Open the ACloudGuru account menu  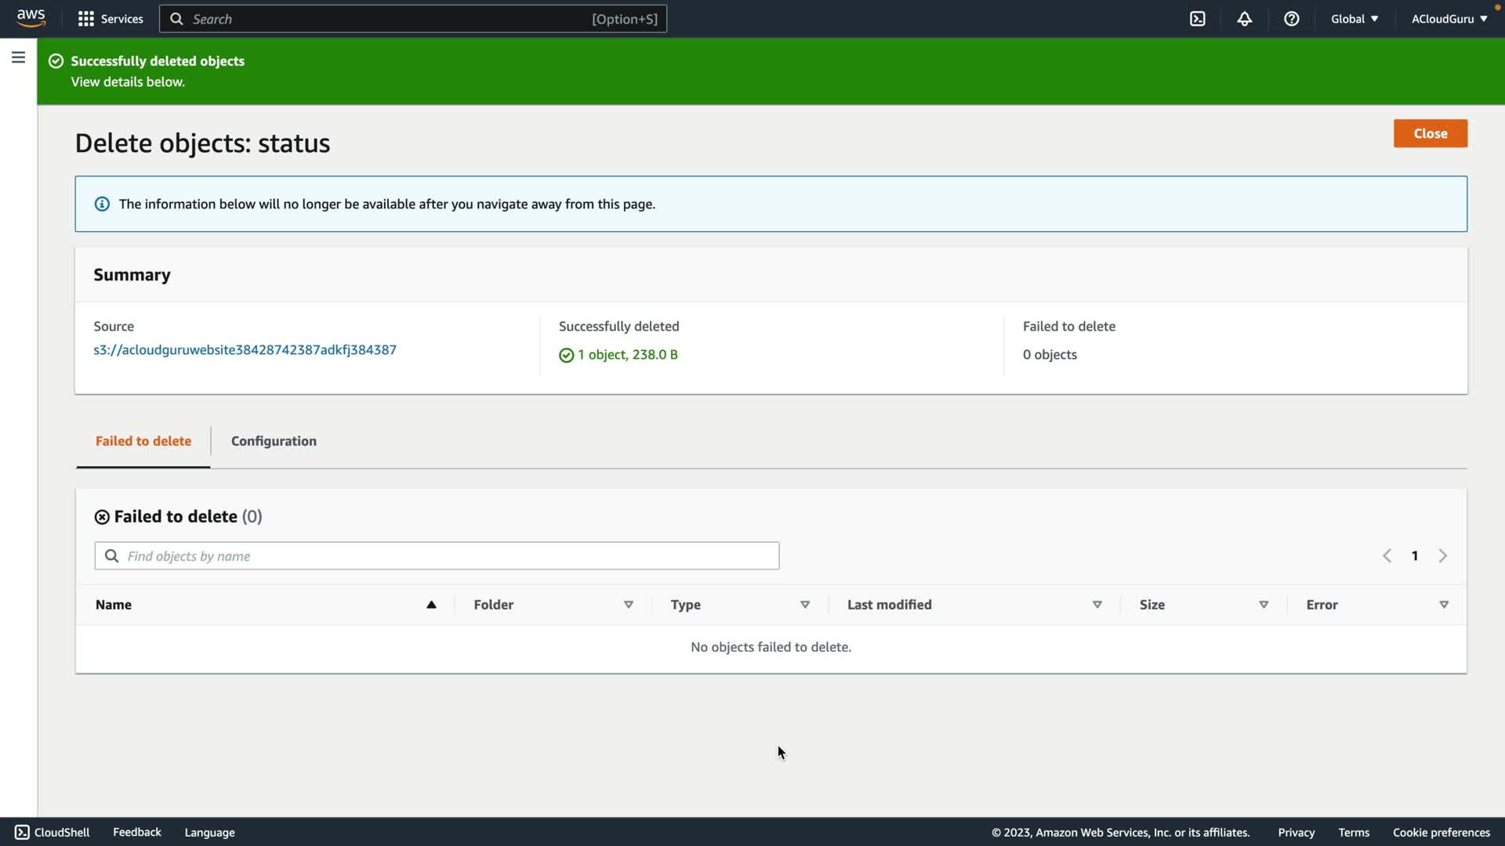[x=1449, y=19]
